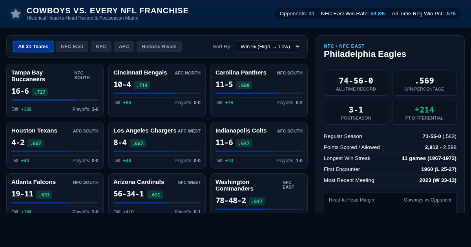Screen dimensions: 471x247
Task: Click the Panthers win rate progress bar
Action: (259, 93)
